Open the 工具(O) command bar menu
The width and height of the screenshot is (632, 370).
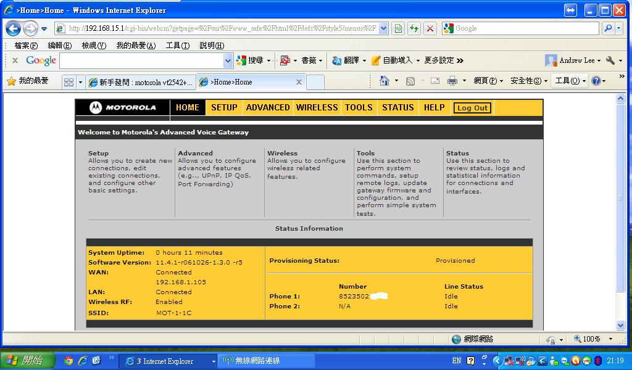click(x=570, y=81)
